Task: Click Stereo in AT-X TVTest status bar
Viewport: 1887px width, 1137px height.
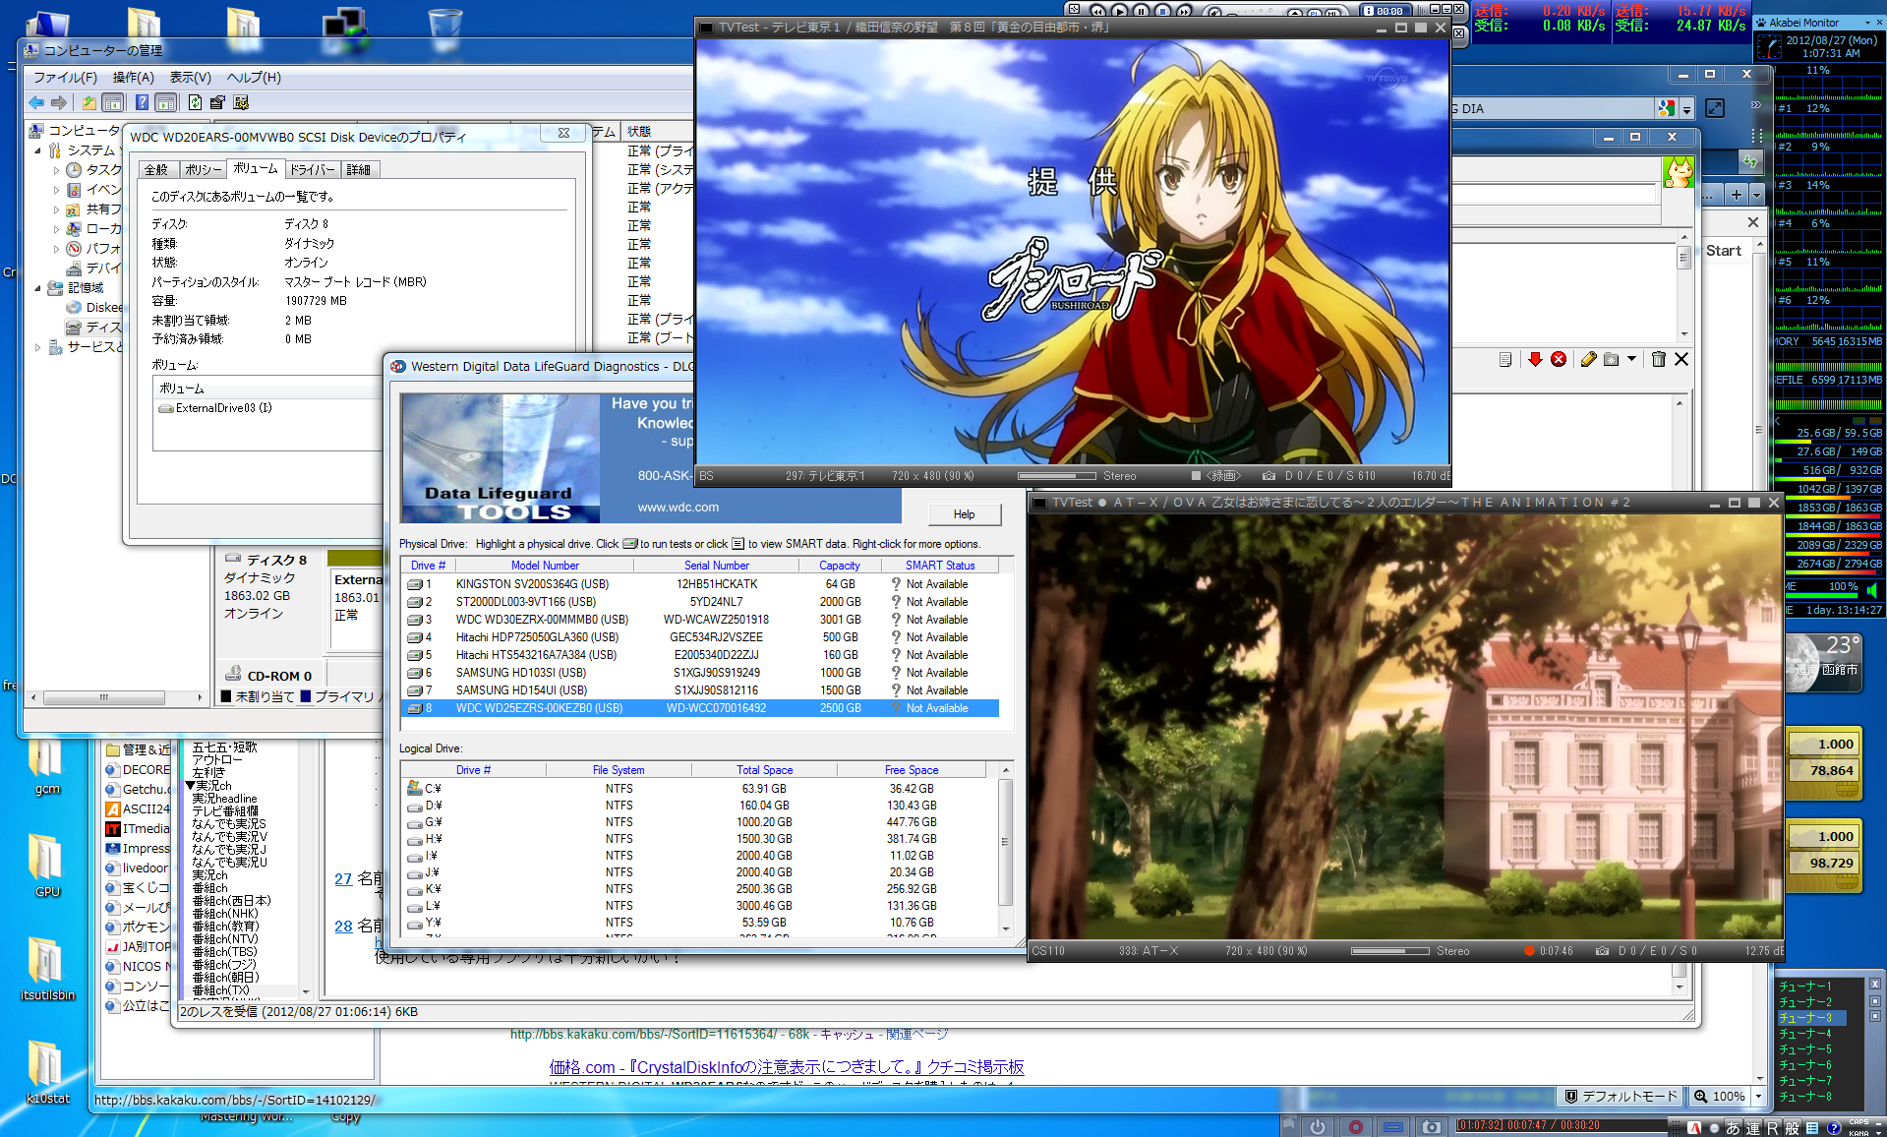Action: coord(1452,951)
